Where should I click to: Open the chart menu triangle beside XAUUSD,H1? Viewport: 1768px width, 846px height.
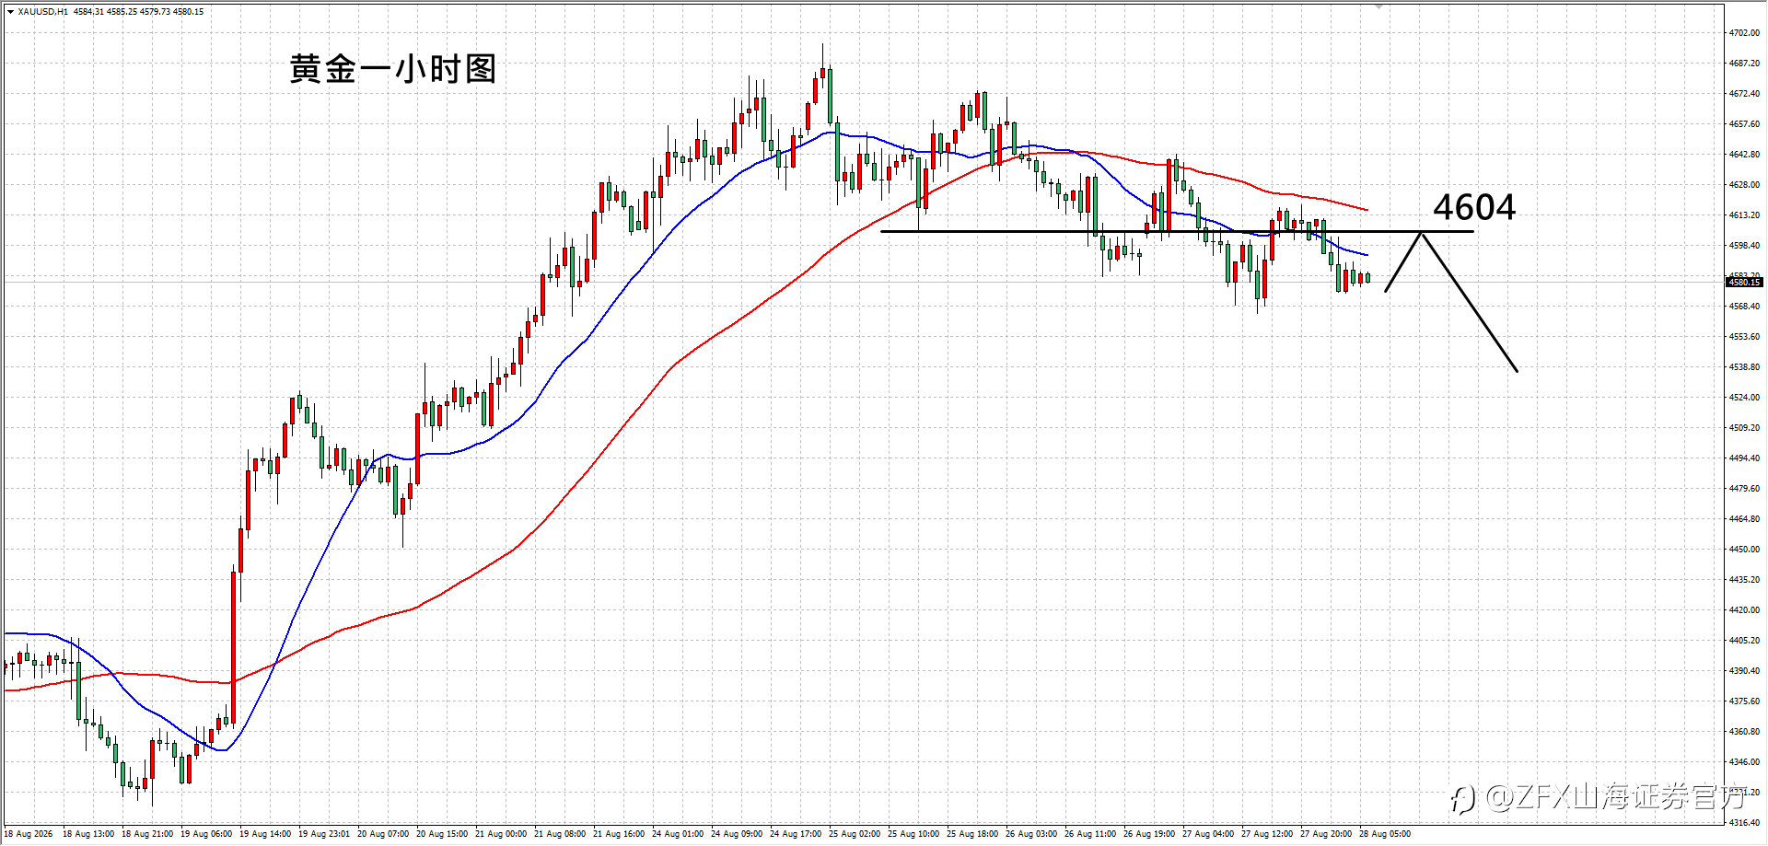[10, 12]
